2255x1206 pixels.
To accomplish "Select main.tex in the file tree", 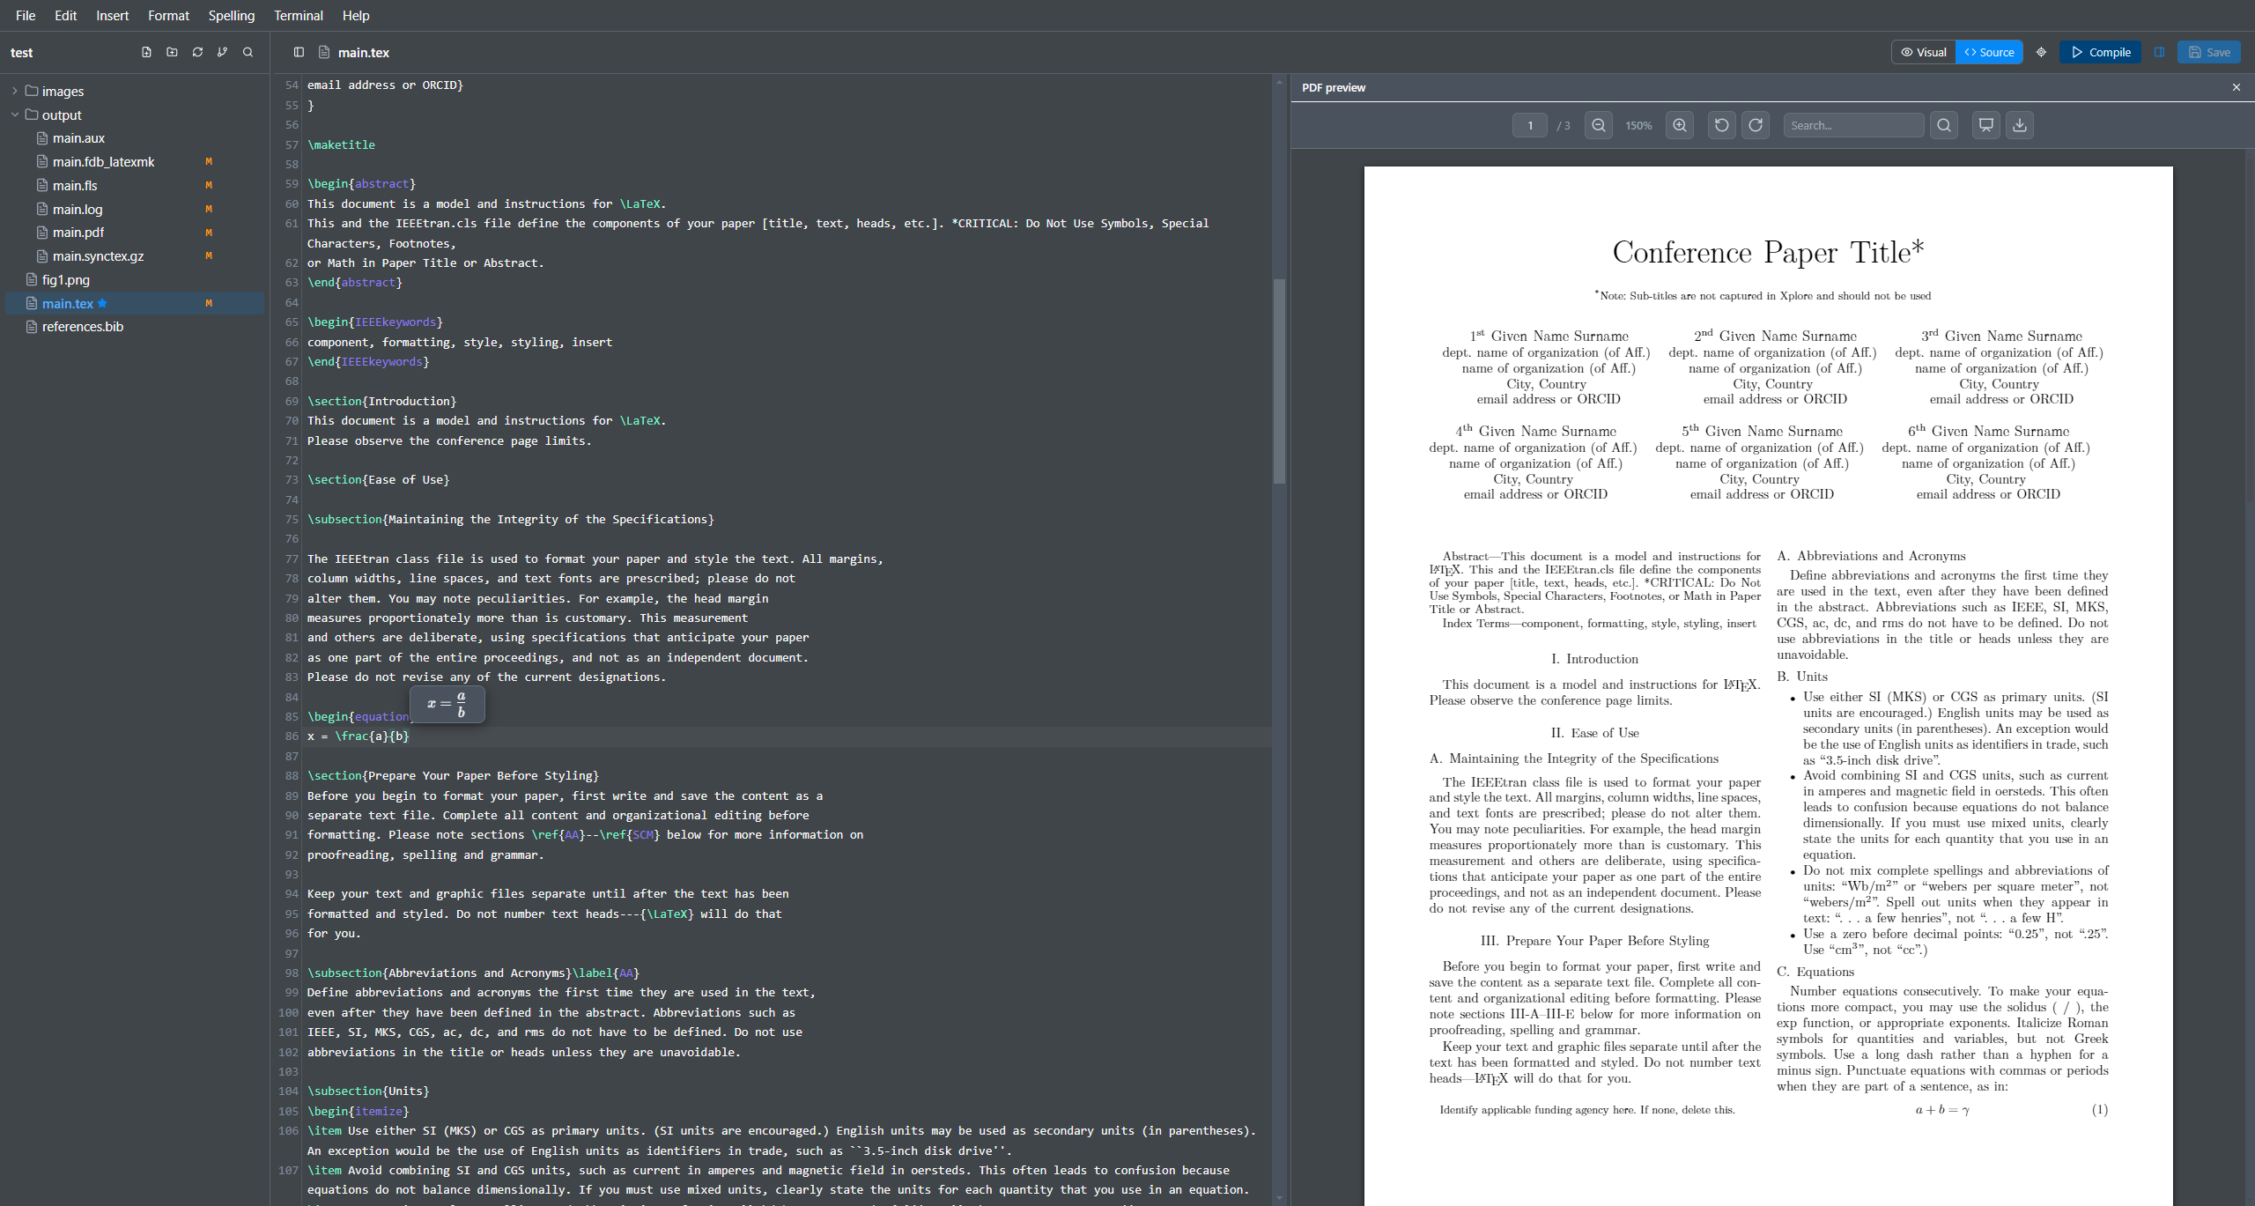I will tap(135, 303).
